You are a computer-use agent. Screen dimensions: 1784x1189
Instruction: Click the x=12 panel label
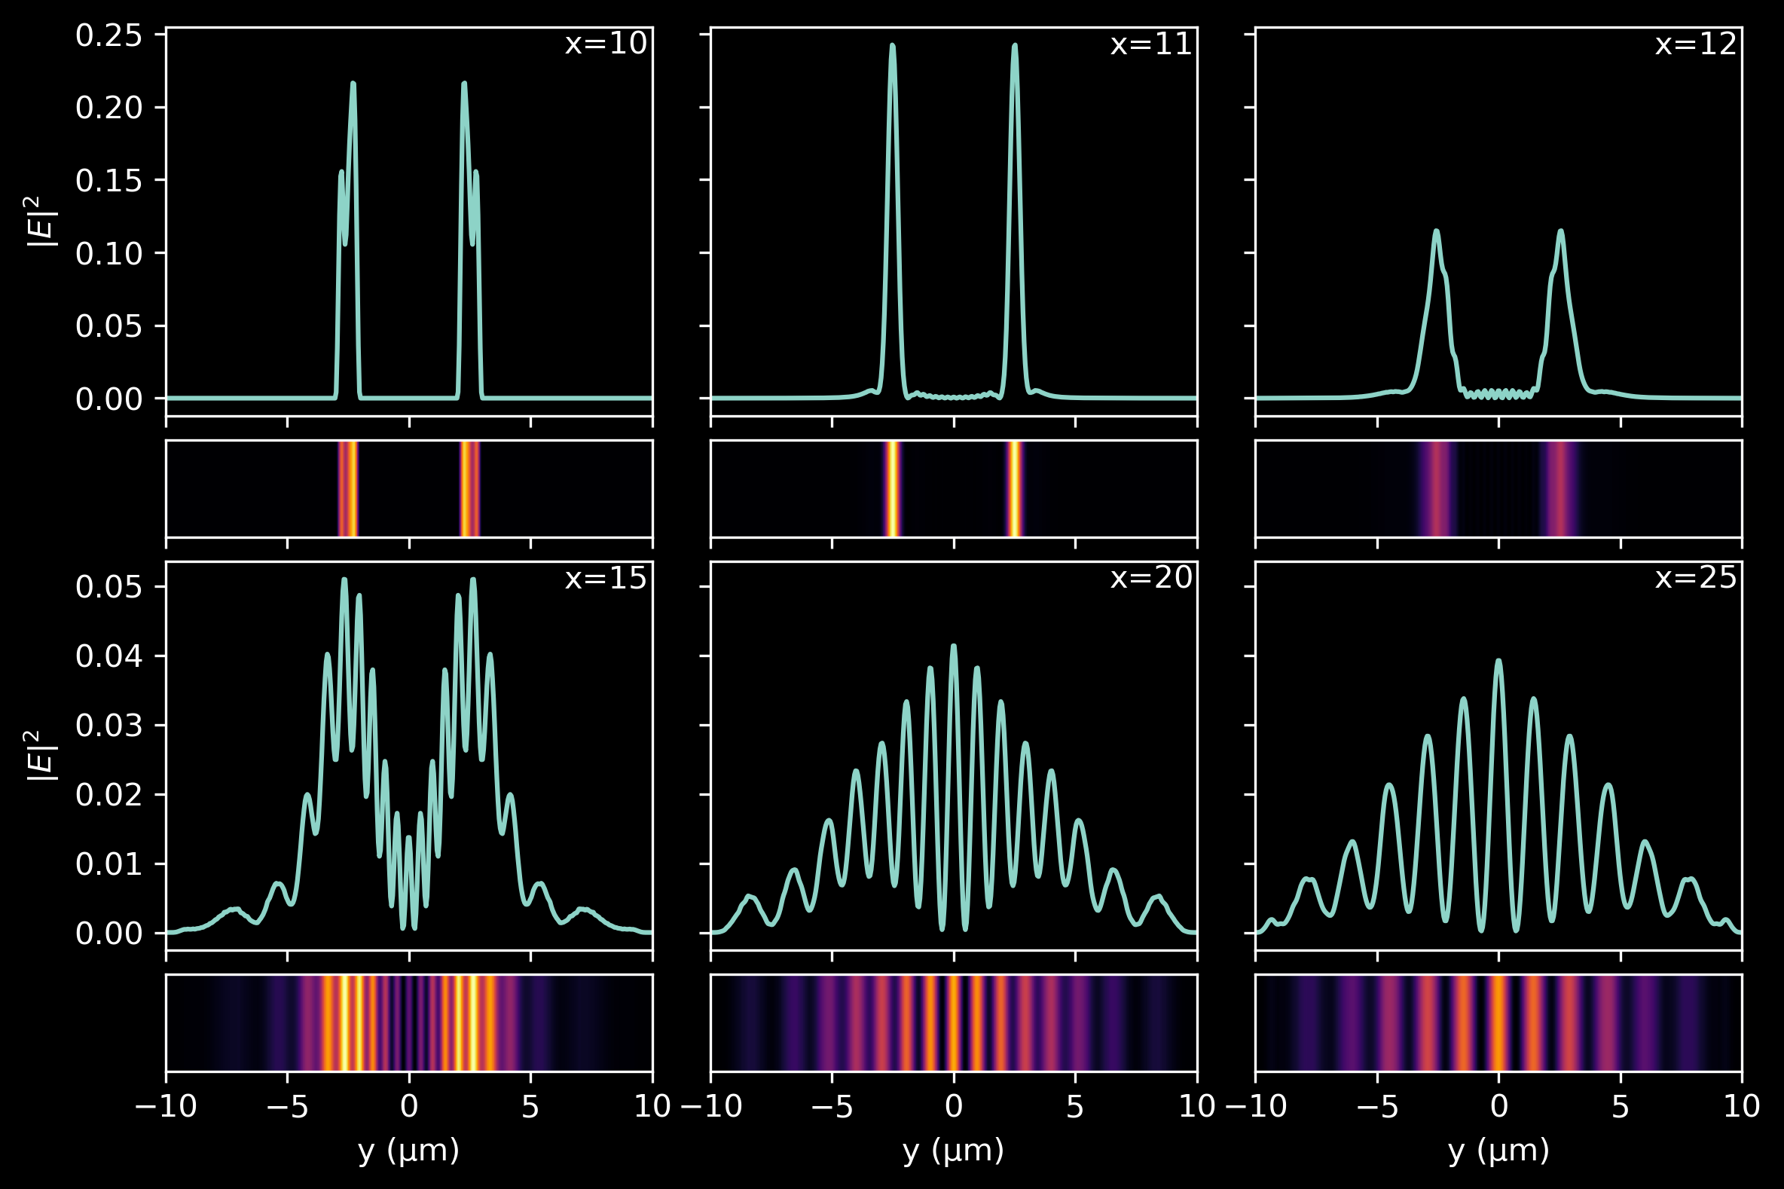tap(1695, 44)
